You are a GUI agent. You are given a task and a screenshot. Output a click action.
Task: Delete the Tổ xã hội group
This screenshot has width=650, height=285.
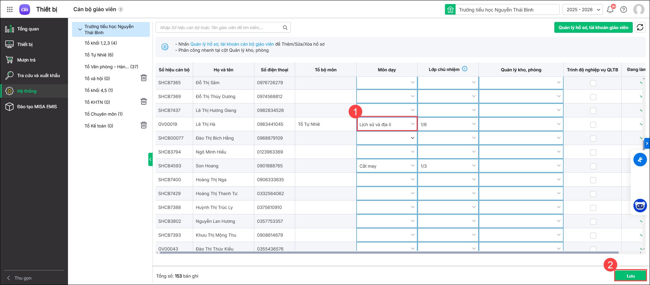pyautogui.click(x=144, y=78)
